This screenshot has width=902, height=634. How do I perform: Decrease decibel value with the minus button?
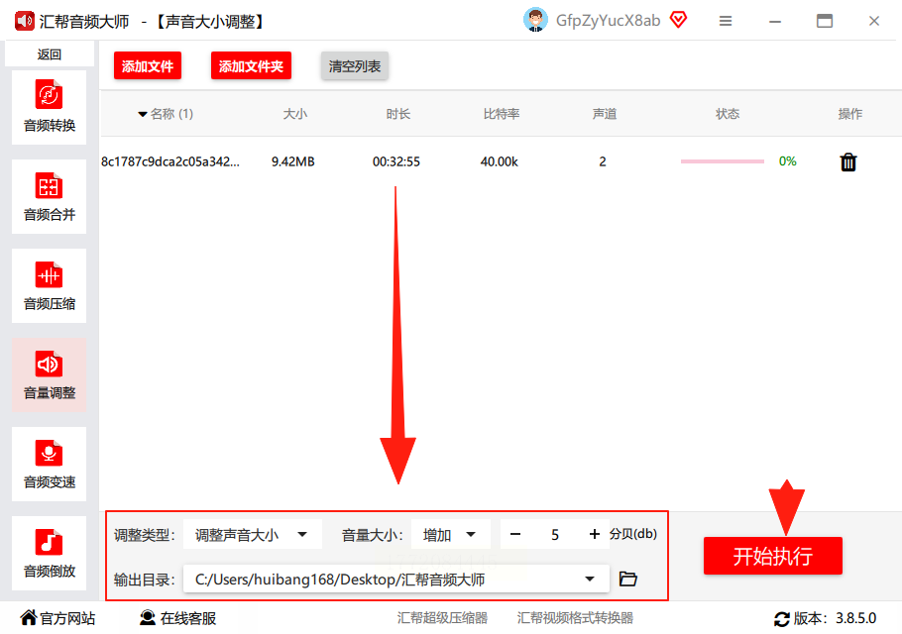point(515,535)
